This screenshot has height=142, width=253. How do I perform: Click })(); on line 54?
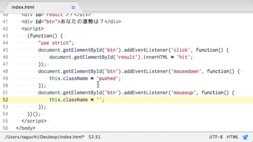tap(34, 114)
